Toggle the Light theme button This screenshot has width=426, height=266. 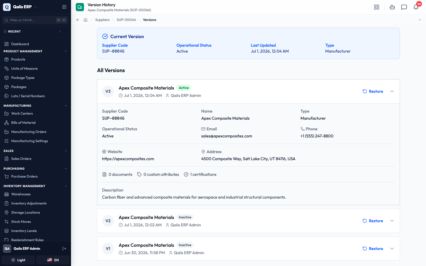tap(18, 260)
